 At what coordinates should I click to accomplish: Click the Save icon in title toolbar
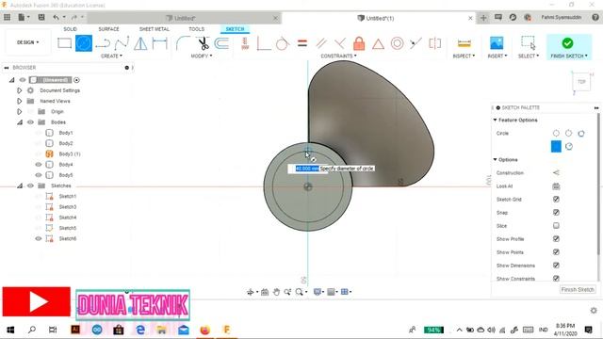(x=41, y=17)
